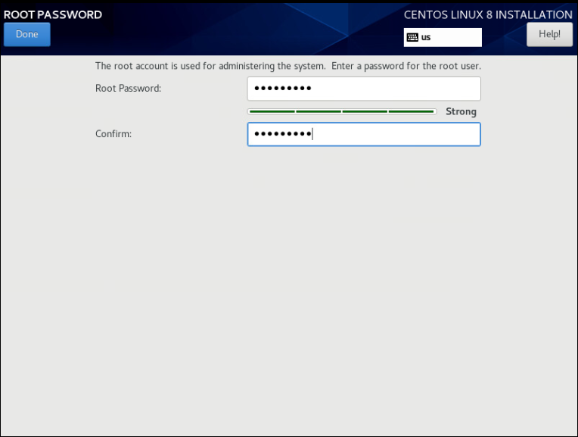The height and width of the screenshot is (437, 578).
Task: Click the blue Done button
Action: point(27,34)
